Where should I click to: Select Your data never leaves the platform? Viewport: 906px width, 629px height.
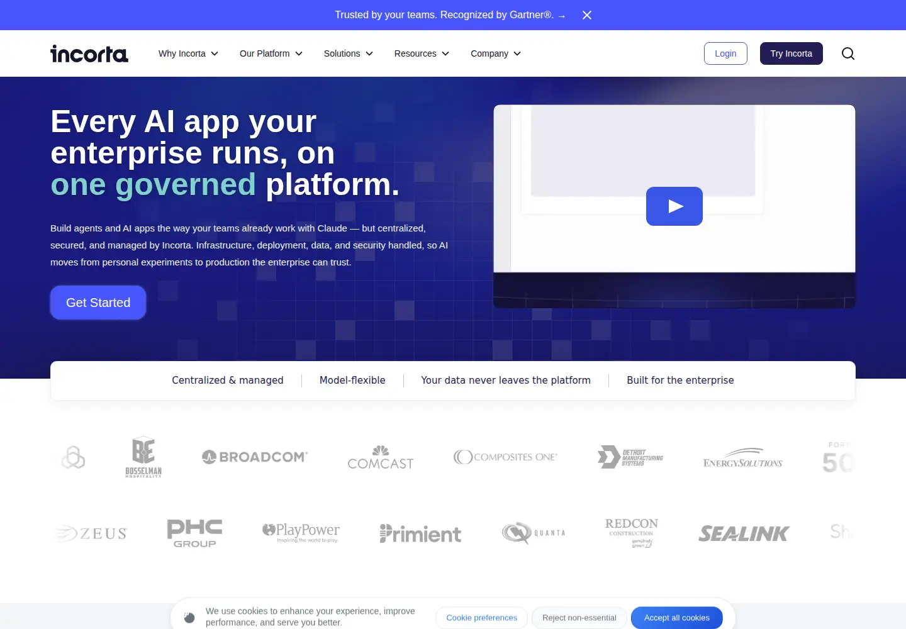tap(506, 380)
